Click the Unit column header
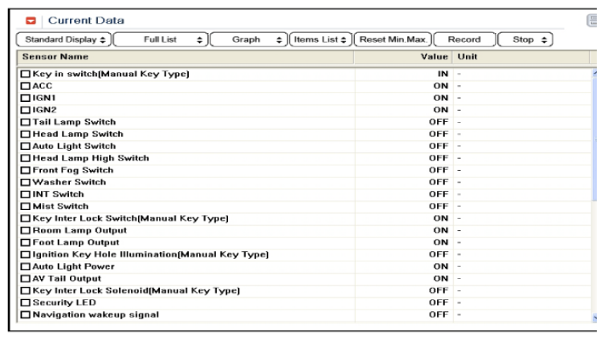604x340 pixels. pyautogui.click(x=521, y=57)
